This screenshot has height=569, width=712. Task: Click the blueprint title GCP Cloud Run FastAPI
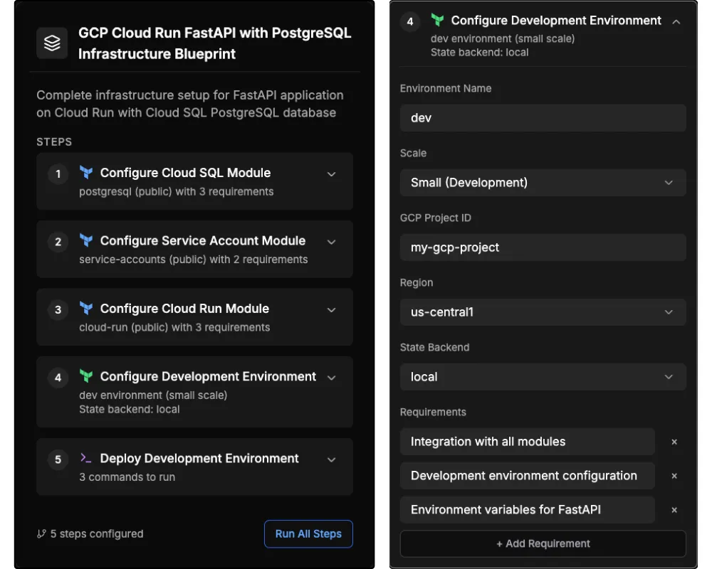[215, 43]
